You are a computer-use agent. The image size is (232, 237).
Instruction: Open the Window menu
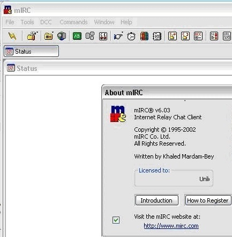(x=104, y=22)
